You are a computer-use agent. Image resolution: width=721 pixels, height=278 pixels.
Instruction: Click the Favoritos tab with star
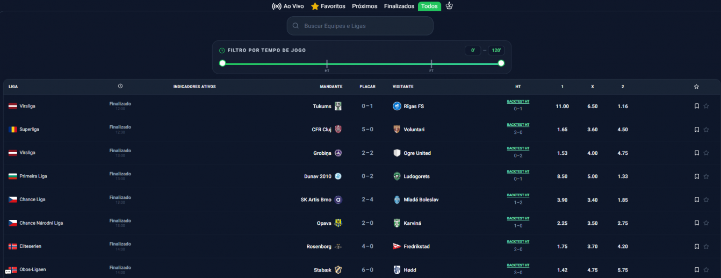tap(328, 6)
